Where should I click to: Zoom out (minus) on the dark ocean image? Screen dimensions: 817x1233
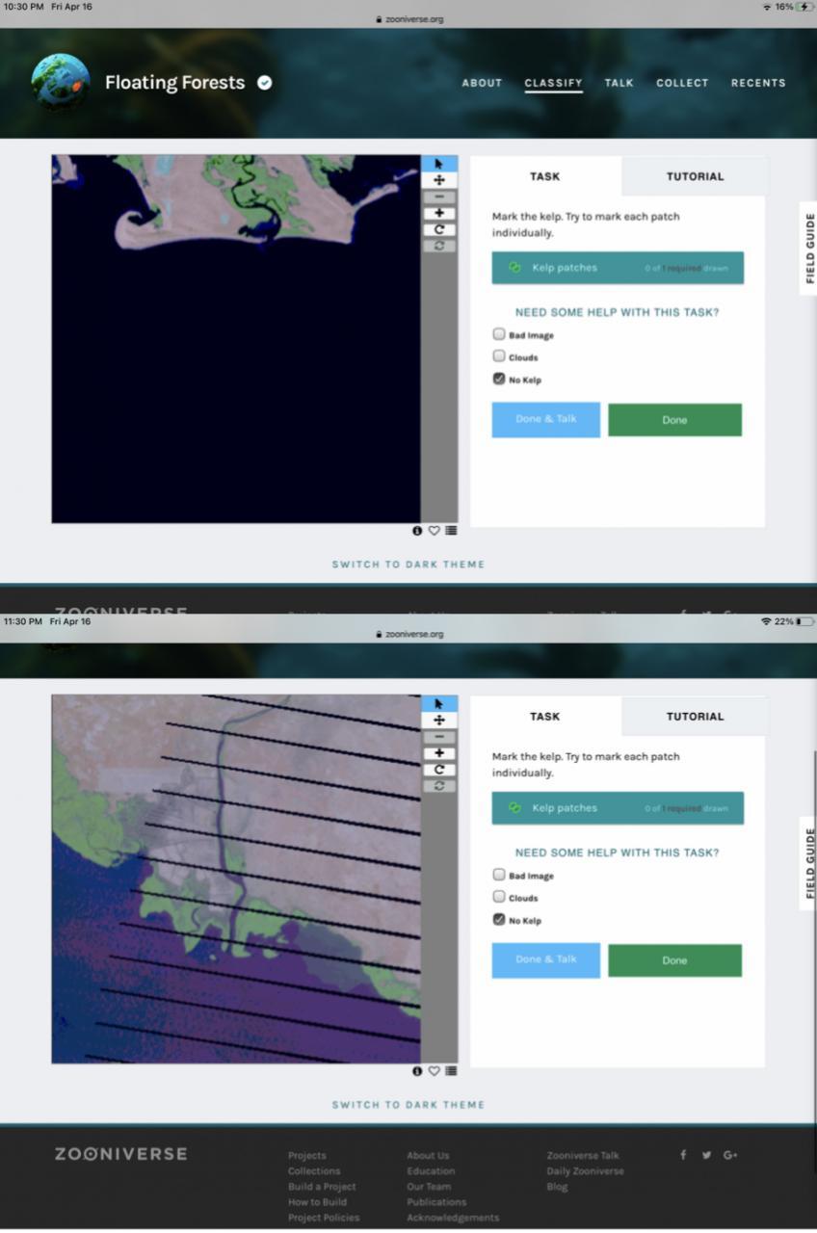[x=439, y=197]
